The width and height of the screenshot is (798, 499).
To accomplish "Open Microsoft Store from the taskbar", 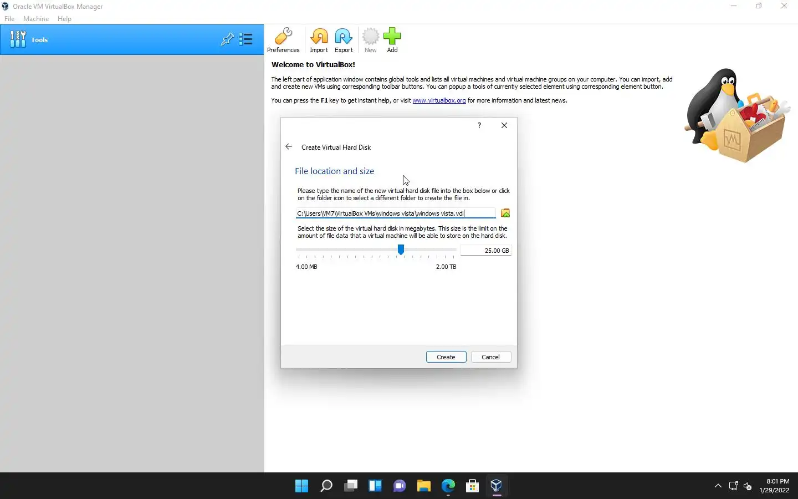I will pos(473,486).
